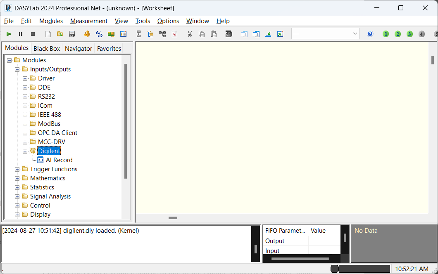Select the AI Record module under Digilent
This screenshot has width=438, height=274.
[x=59, y=160]
